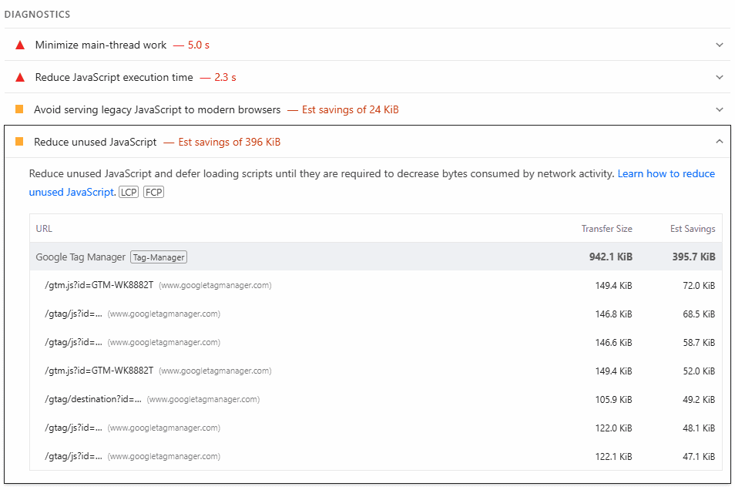735x490 pixels.
Task: Open first gtm.js?id=GTM-WK8882T URL with 72.0 KiB savings
Action: pyautogui.click(x=99, y=286)
